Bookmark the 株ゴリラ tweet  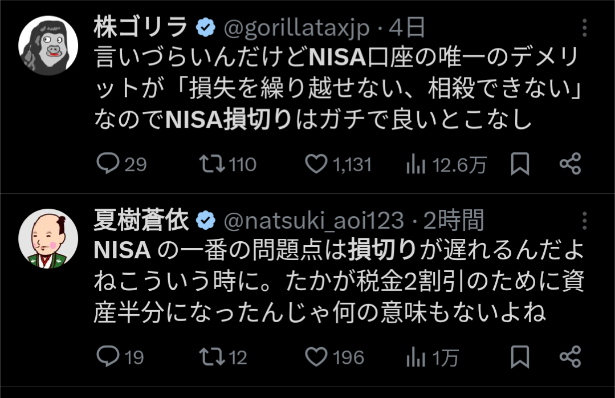pyautogui.click(x=519, y=164)
